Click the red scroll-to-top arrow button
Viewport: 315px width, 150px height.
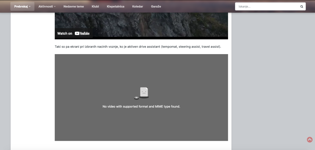pyautogui.click(x=310, y=139)
